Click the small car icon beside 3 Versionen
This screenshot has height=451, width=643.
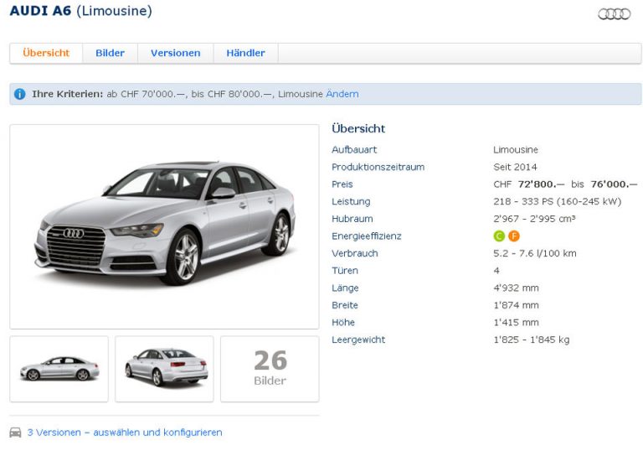[x=15, y=433]
